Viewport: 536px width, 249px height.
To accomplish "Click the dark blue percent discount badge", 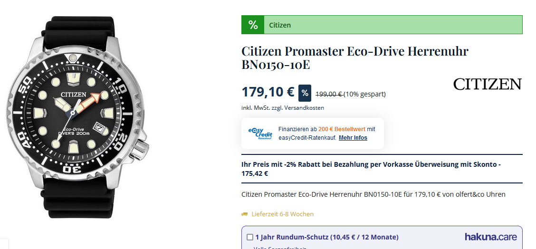I will [305, 93].
